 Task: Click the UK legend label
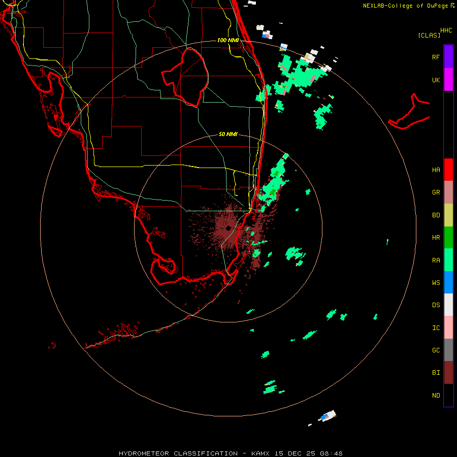[x=436, y=80]
